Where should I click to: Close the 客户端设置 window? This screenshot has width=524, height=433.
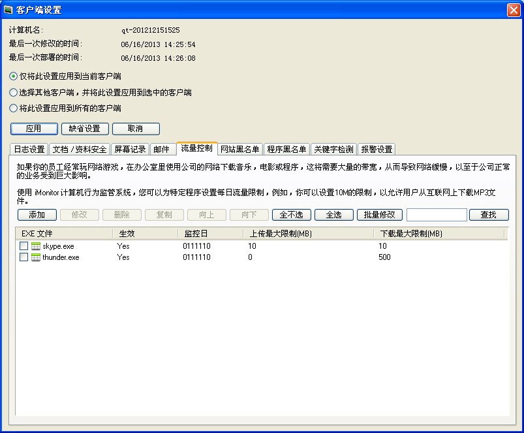(514, 10)
